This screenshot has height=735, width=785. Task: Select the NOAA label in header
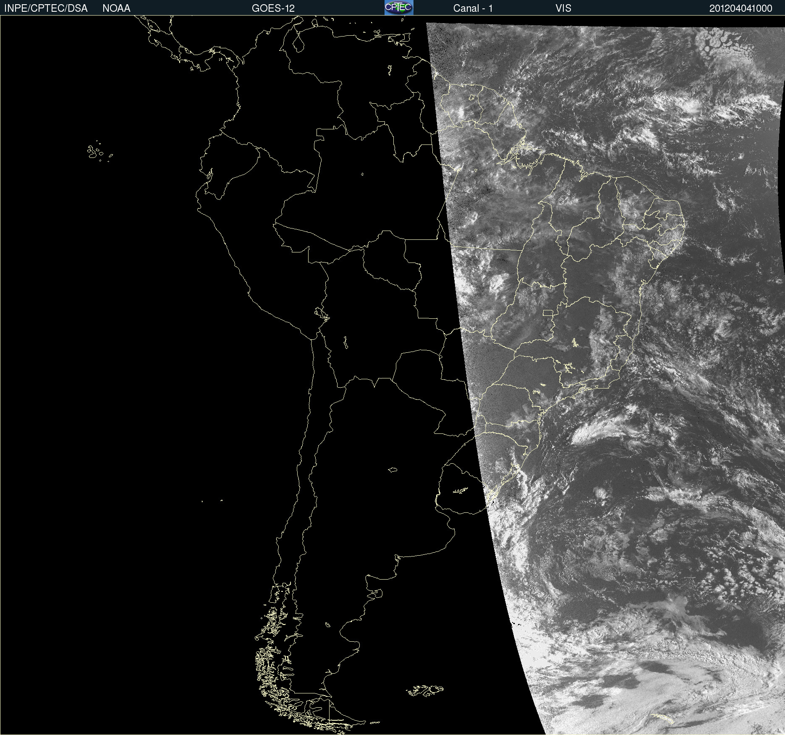(x=116, y=8)
